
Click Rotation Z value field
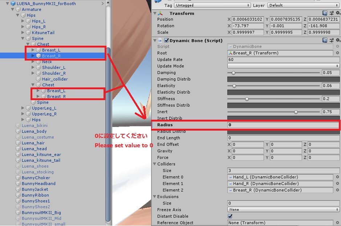(323, 26)
